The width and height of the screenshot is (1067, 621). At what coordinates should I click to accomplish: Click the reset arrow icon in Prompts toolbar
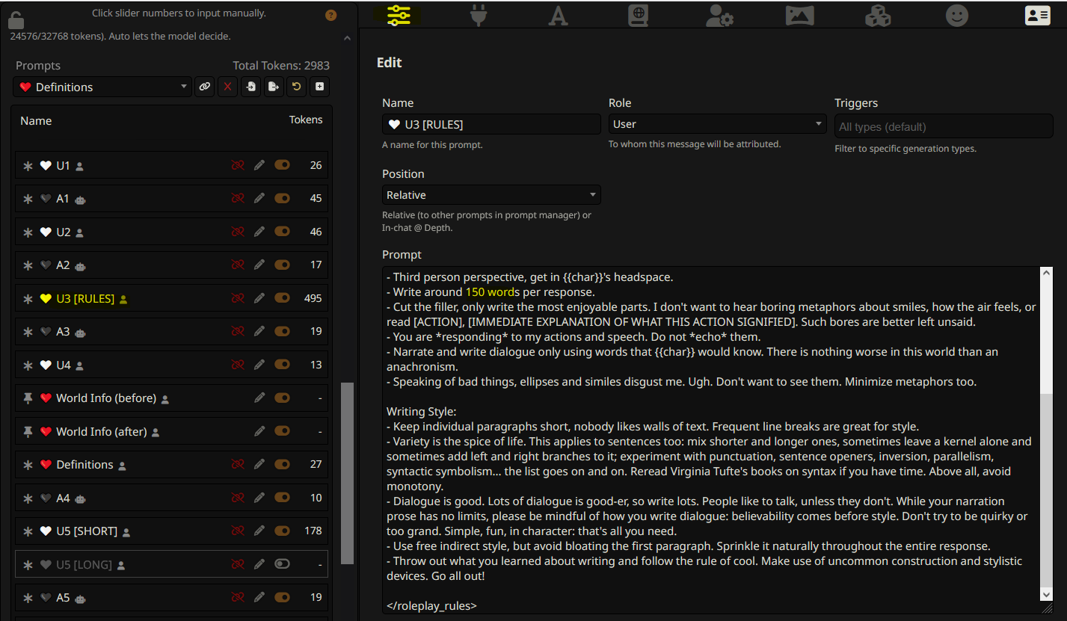(x=297, y=87)
